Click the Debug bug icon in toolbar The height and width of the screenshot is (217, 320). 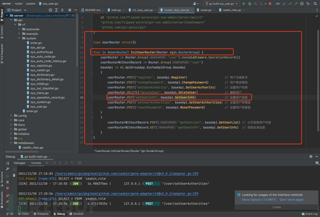point(250,4)
